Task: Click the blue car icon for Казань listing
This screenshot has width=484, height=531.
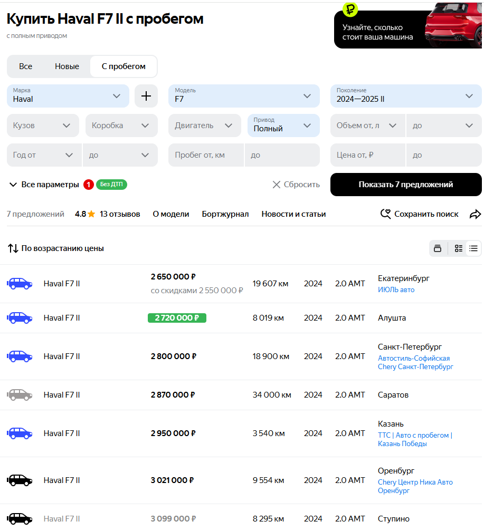Action: (x=20, y=433)
